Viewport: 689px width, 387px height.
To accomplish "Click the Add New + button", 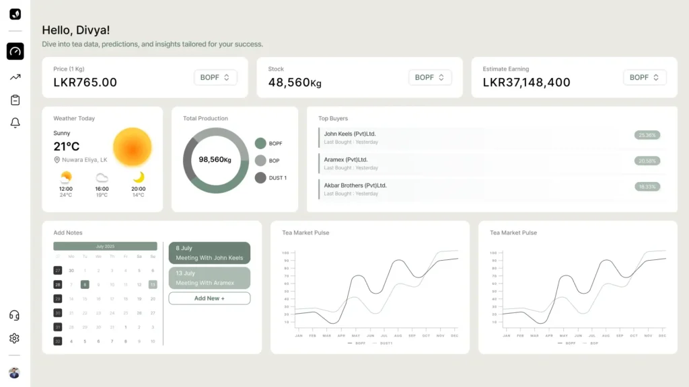I will pos(209,298).
